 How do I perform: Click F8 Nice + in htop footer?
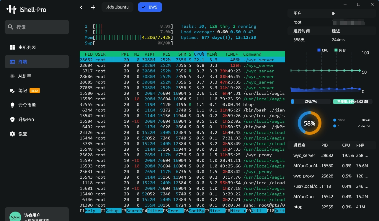[236, 211]
